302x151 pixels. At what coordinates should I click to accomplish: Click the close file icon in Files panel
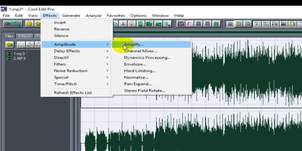point(20,45)
